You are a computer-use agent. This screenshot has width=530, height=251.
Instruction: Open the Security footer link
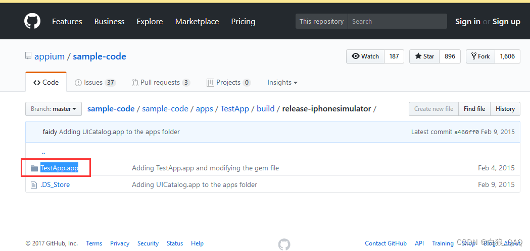point(148,243)
